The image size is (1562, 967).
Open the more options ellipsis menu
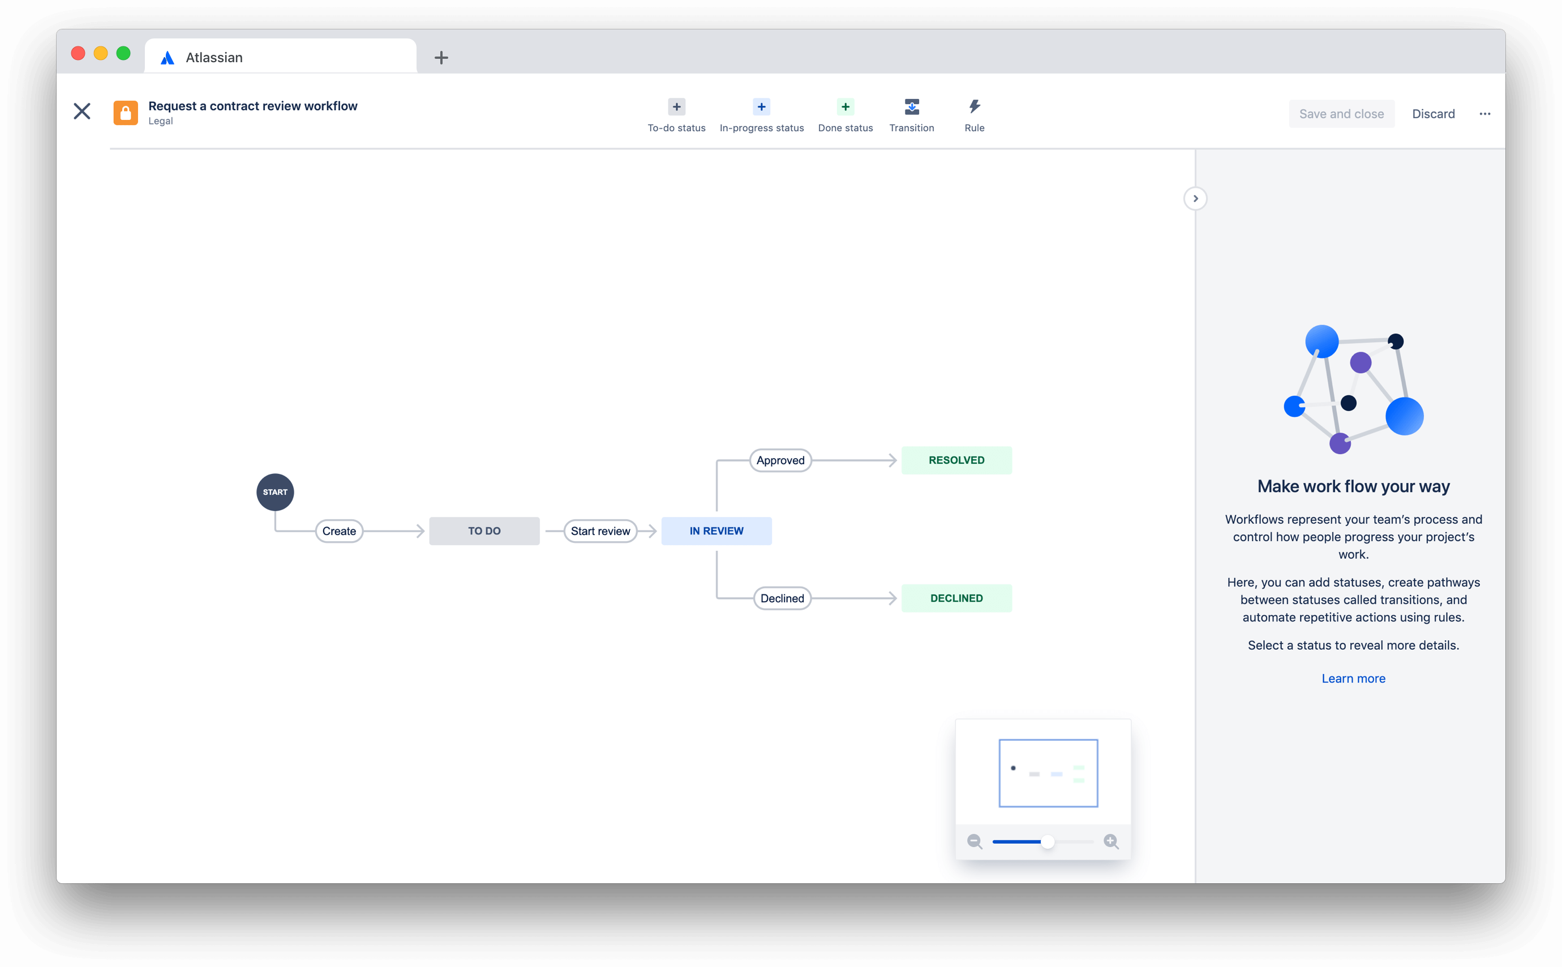pyautogui.click(x=1484, y=113)
